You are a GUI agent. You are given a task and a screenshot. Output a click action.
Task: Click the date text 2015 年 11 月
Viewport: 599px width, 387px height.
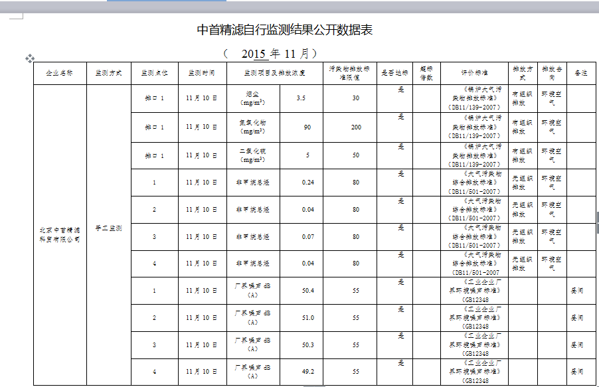pos(275,54)
